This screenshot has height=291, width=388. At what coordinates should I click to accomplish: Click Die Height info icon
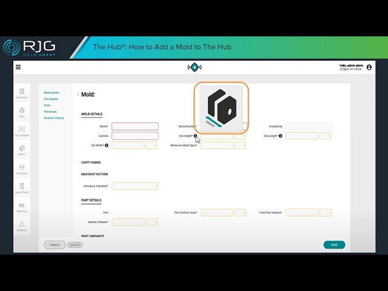click(195, 136)
